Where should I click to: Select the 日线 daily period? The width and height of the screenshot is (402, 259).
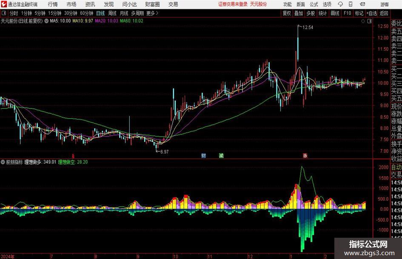(100, 13)
